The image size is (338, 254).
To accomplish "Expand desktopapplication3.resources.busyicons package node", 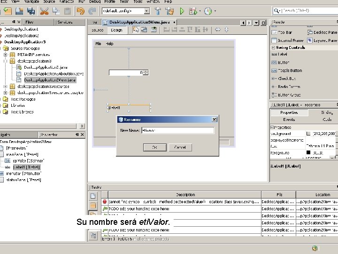I will [x=5, y=93].
